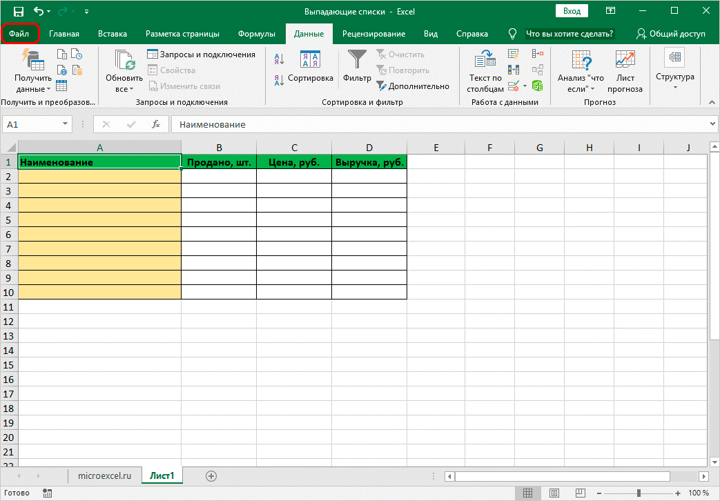The height and width of the screenshot is (501, 720).
Task: Click the Вход sign-in button
Action: [x=572, y=11]
